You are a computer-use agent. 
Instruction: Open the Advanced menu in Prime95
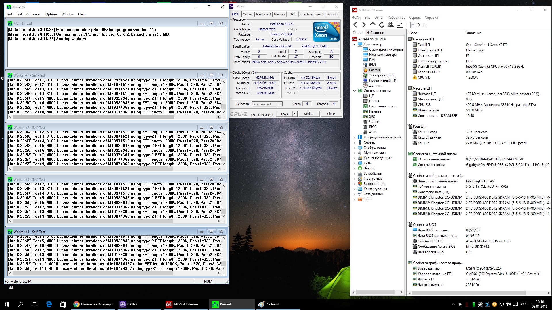point(34,14)
